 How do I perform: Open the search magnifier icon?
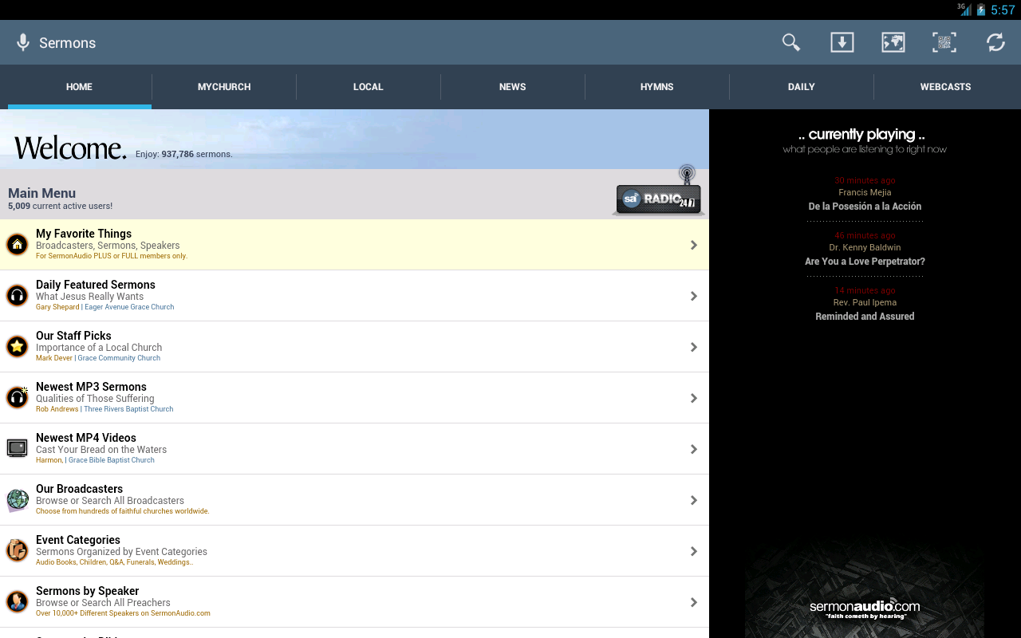(x=790, y=42)
